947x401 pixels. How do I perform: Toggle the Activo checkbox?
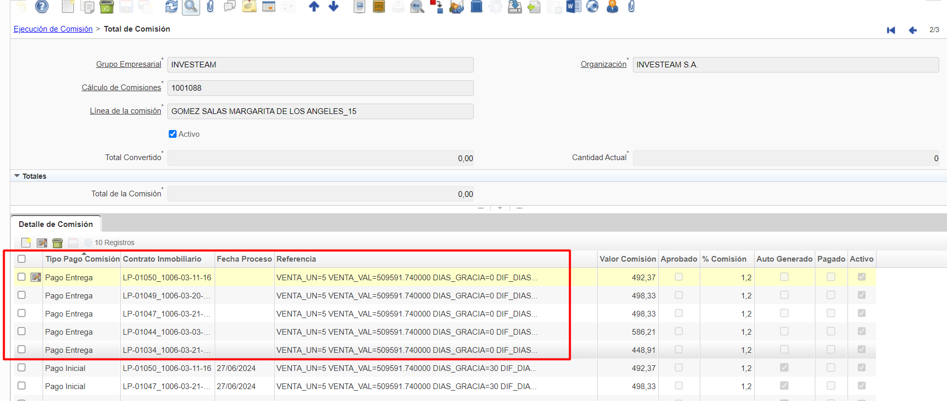(x=173, y=134)
